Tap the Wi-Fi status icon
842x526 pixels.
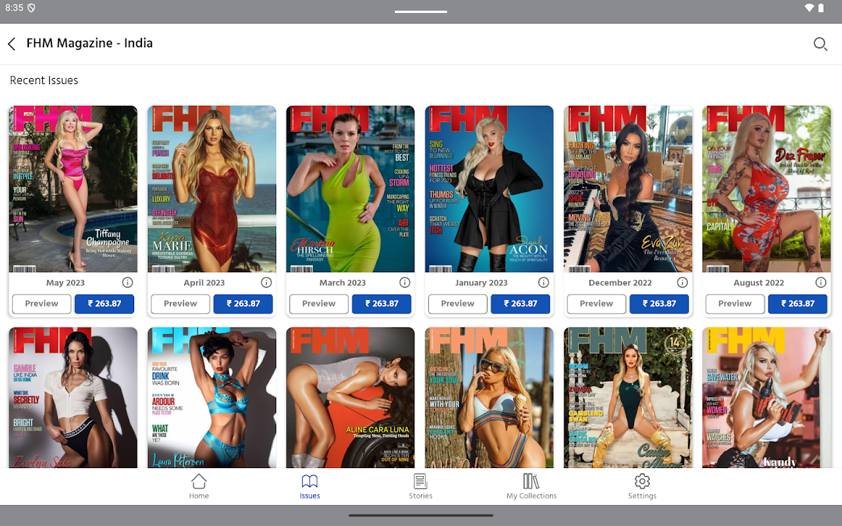809,8
